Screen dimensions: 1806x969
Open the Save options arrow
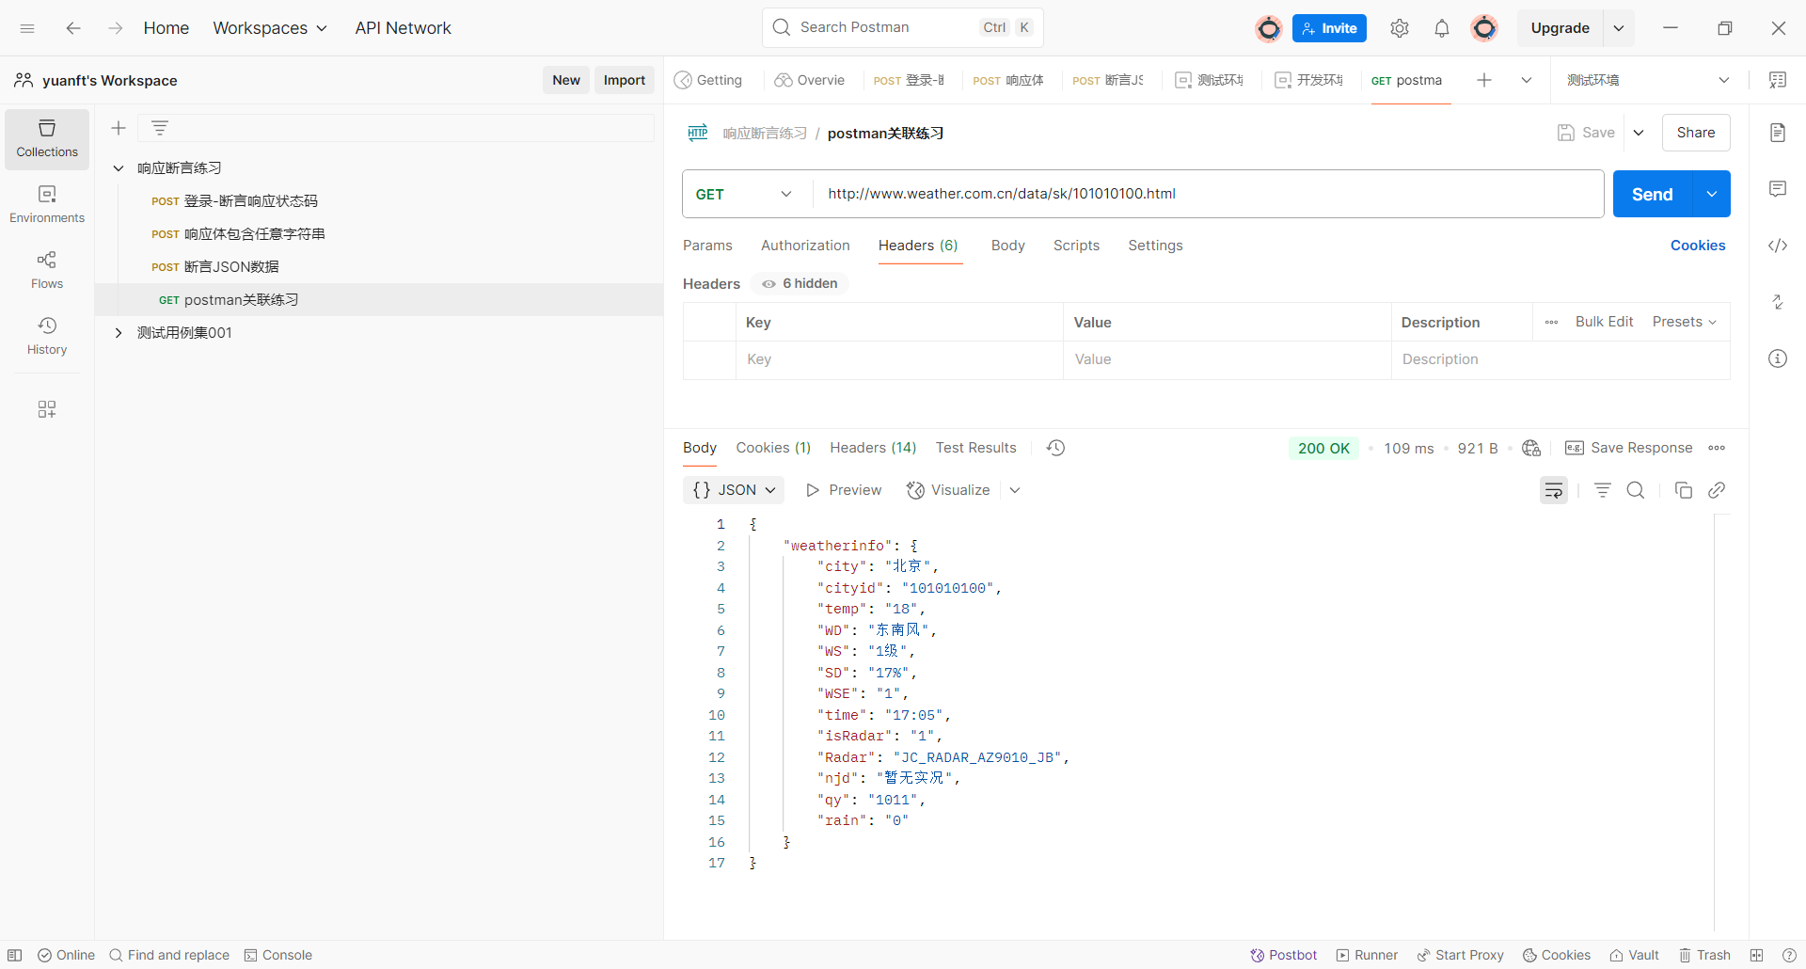pos(1639,133)
